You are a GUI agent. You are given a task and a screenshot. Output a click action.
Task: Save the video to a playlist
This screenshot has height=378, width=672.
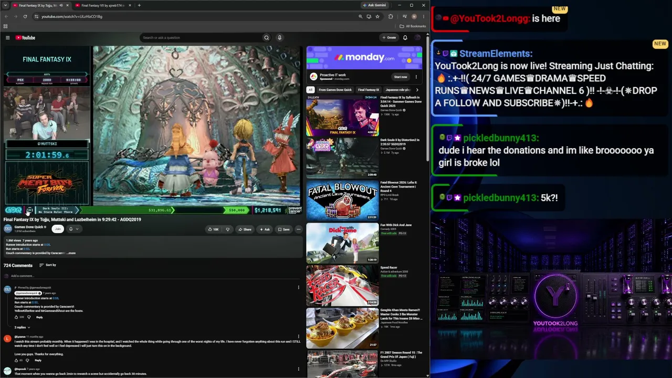(283, 229)
